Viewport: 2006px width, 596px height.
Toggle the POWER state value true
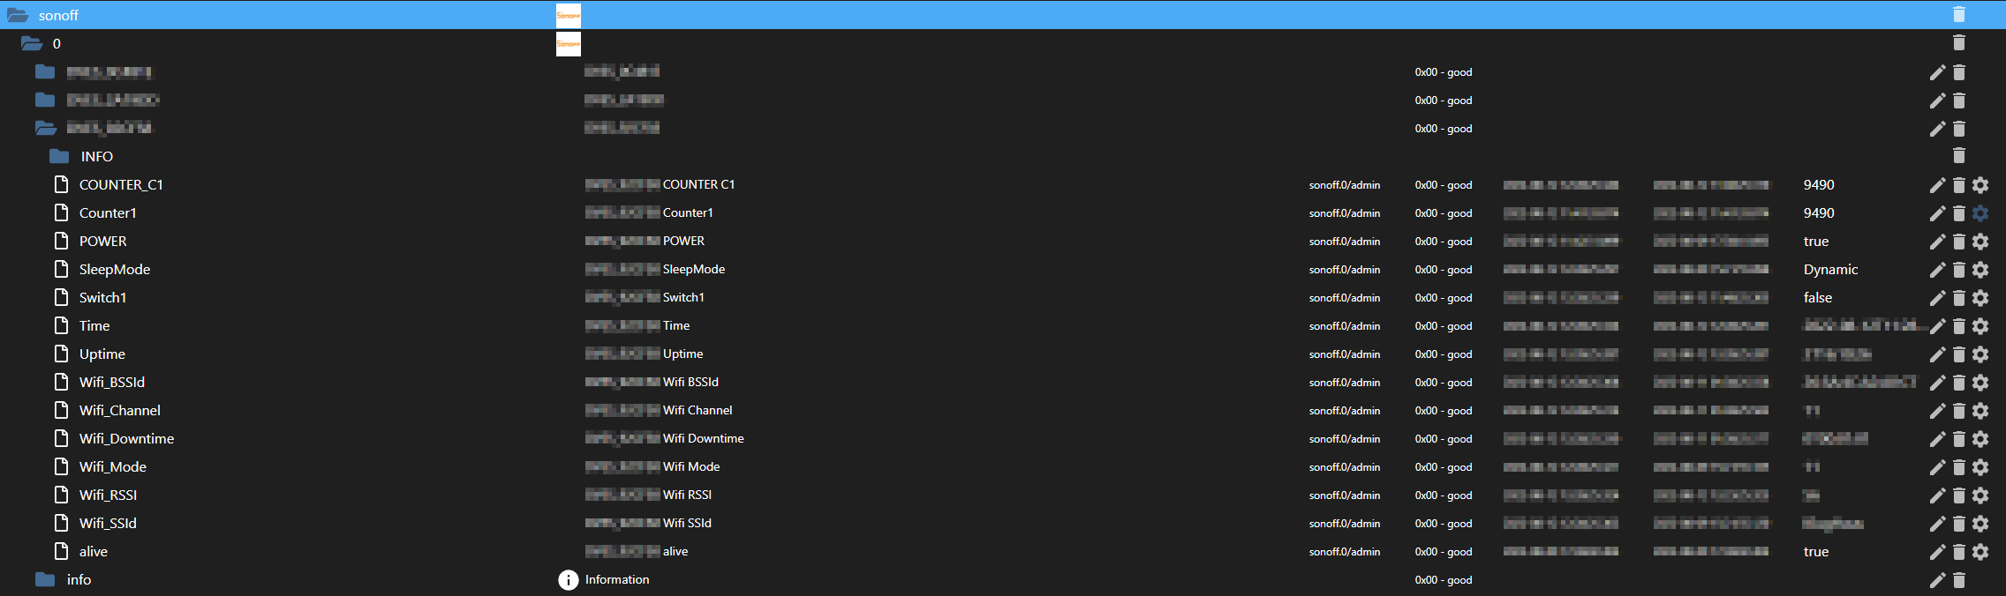(1815, 242)
